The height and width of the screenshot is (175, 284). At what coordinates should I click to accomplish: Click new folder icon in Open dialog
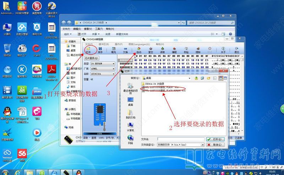pyautogui.click(x=209, y=78)
